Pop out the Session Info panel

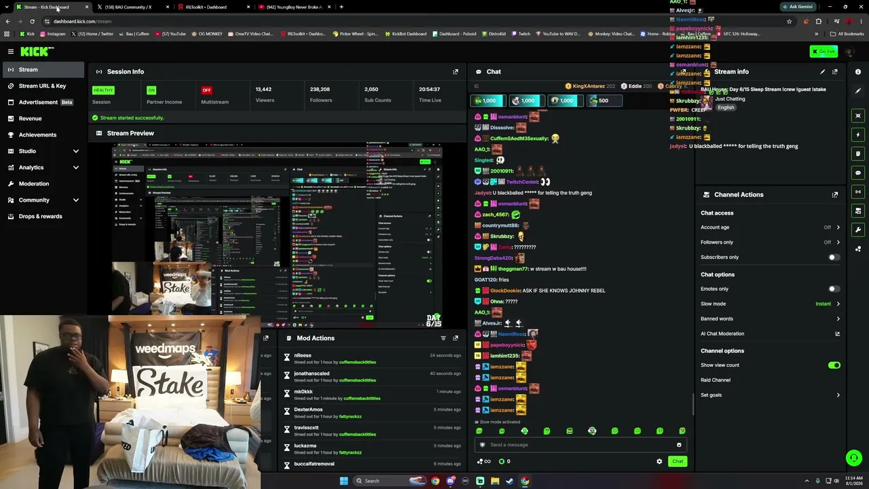[x=456, y=71]
